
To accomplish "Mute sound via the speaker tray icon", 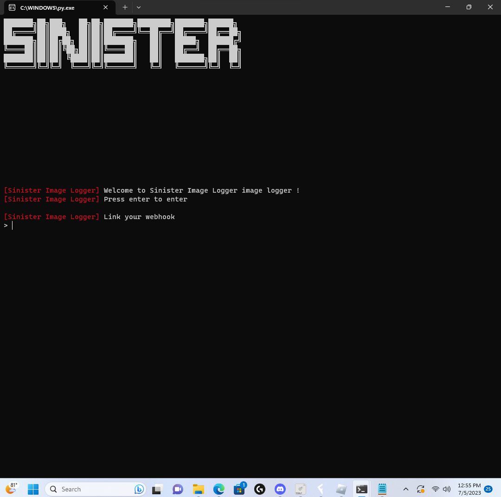I will 446,489.
